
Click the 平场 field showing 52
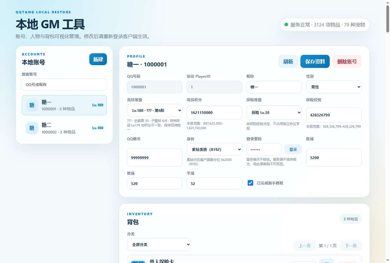click(x=214, y=183)
